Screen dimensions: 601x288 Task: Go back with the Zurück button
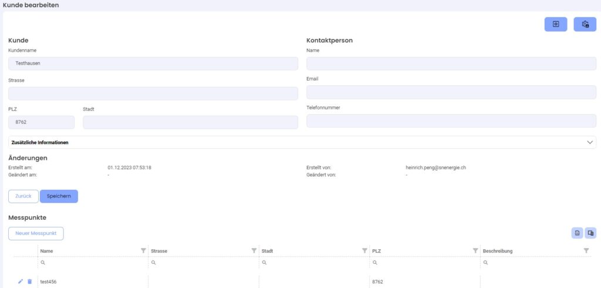click(x=23, y=196)
